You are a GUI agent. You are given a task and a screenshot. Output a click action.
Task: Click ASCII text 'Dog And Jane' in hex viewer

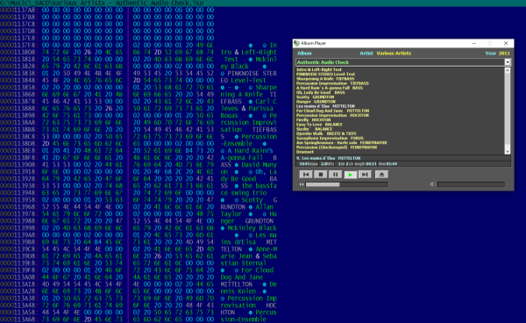click(x=242, y=277)
